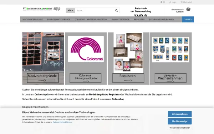
Task: Click the Background and More logo
Action: click(x=41, y=9)
